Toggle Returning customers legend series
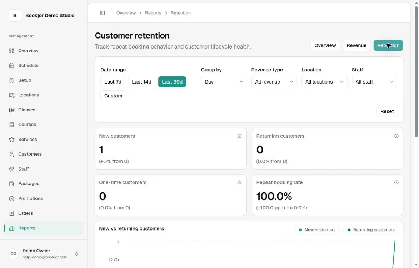This screenshot has height=268, width=419. [371, 230]
